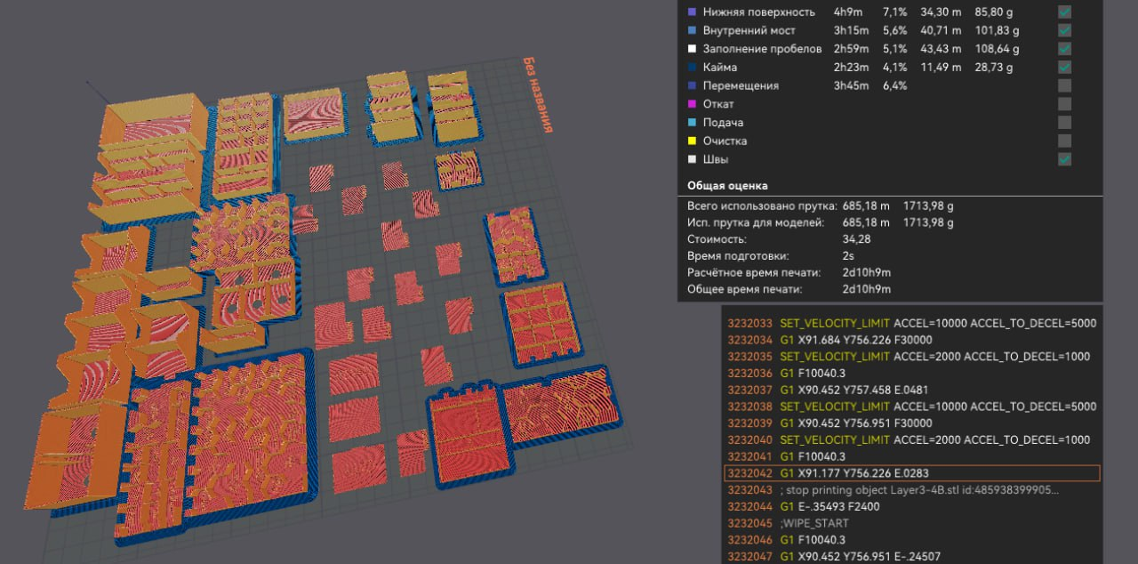Click the white Заполнение пробелов color swatch

point(692,49)
